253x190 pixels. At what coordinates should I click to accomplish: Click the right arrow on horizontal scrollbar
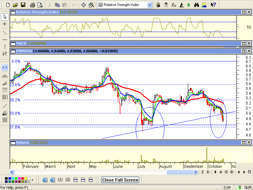pyautogui.click(x=195, y=172)
